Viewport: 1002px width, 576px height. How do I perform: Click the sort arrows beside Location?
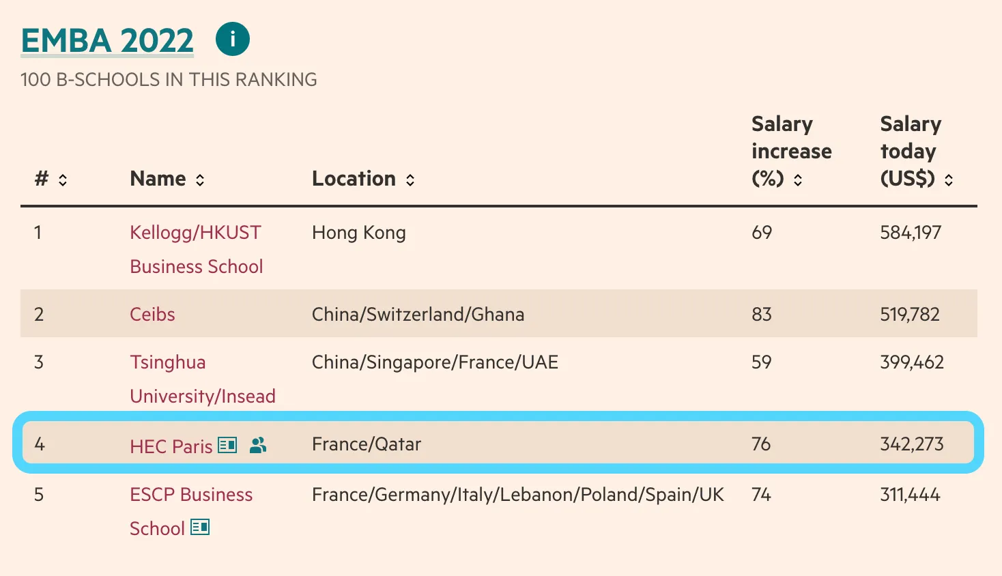coord(410,180)
